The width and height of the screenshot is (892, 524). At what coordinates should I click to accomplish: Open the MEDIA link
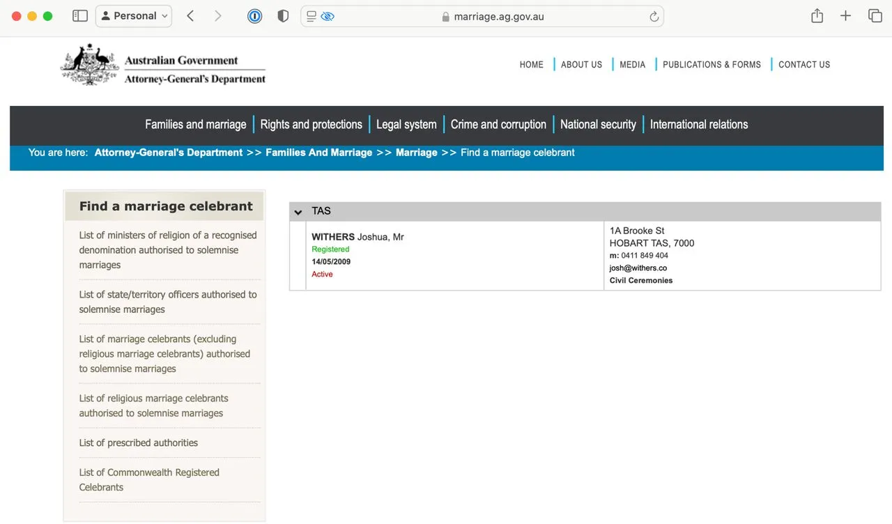tap(632, 64)
